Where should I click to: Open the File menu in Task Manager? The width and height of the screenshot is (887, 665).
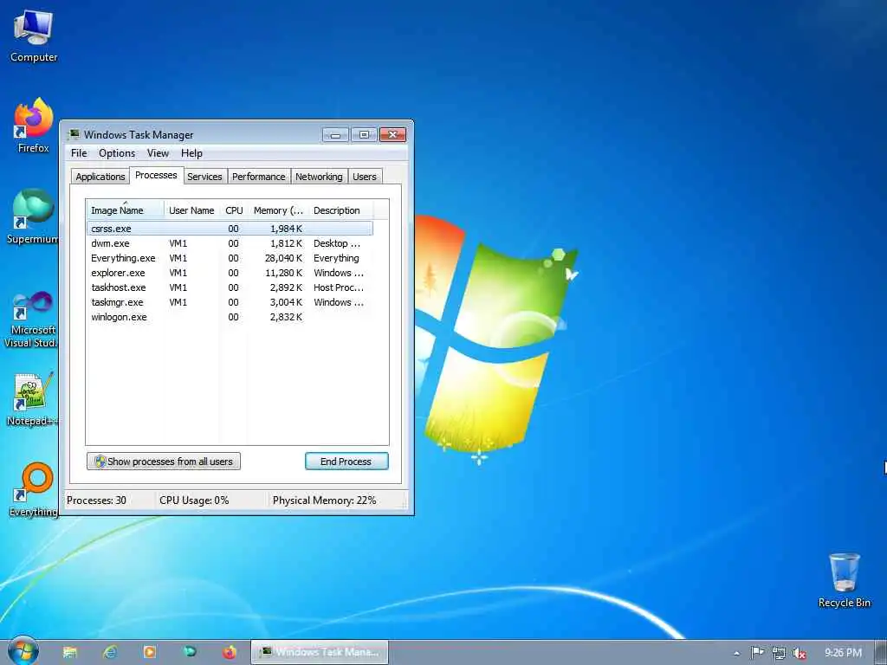79,153
